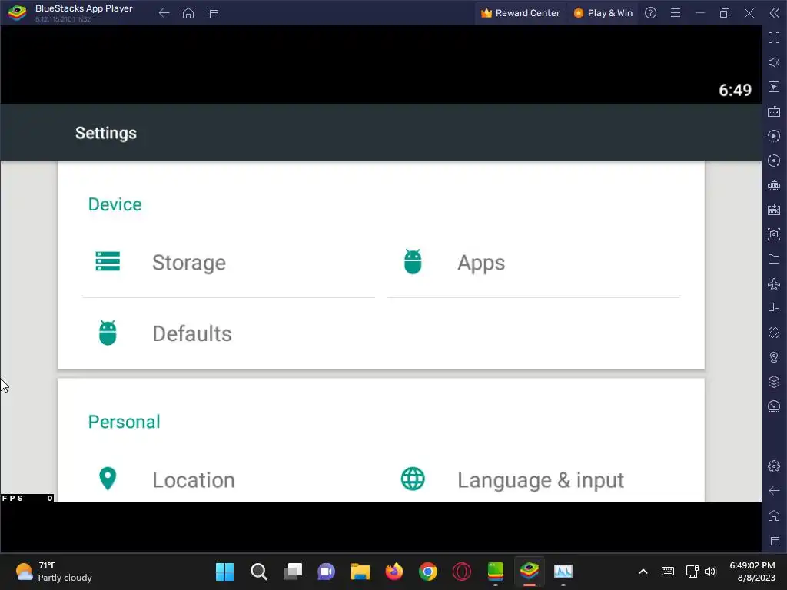
Task: Open BlueStacks help question mark
Action: [650, 13]
